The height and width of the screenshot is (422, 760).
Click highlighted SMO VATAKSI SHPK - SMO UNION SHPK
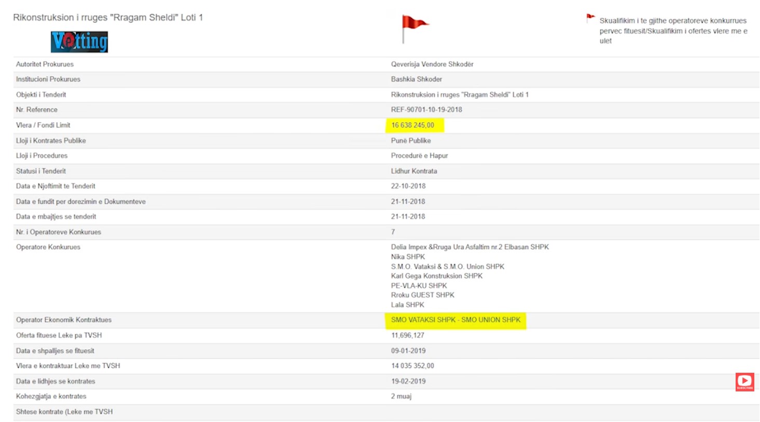coord(455,320)
